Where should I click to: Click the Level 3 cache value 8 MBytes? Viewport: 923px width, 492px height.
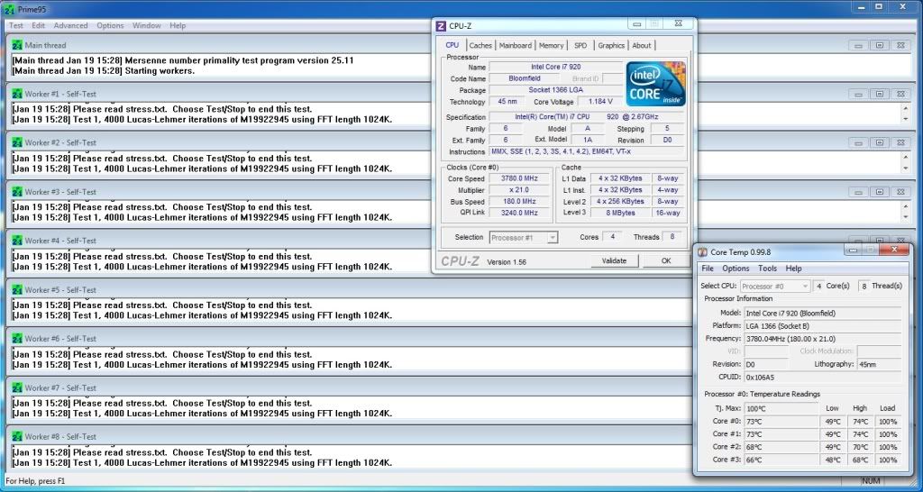click(620, 213)
